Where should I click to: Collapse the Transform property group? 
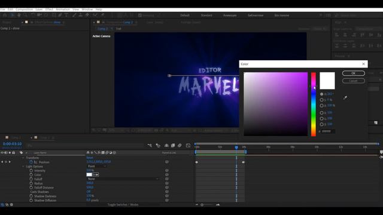click(23, 158)
